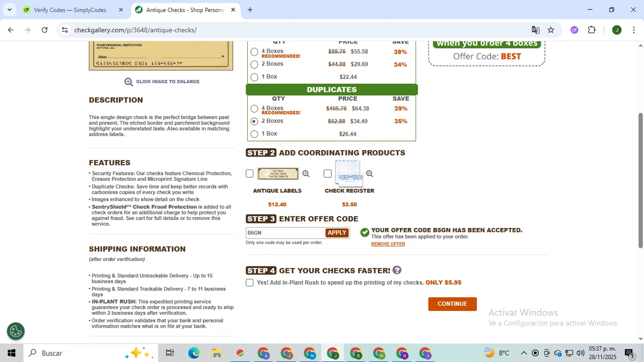The height and width of the screenshot is (362, 644).
Task: Select 2 Boxes singles at $29.69
Action: [254, 64]
